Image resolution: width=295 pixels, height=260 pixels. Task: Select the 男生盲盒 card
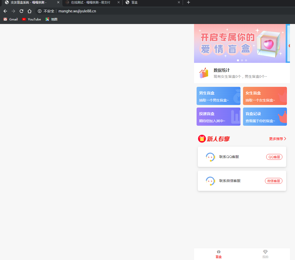[x=218, y=96]
